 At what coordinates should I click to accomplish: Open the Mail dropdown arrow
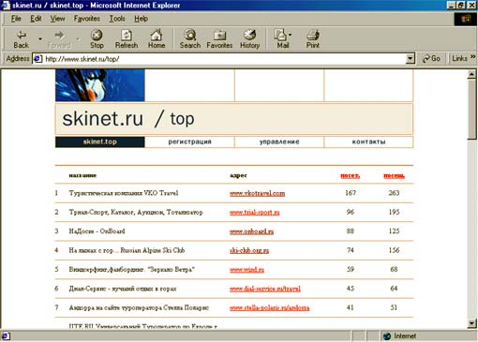point(291,35)
